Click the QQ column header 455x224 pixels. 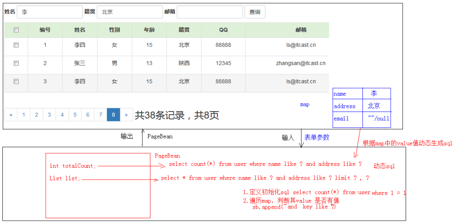(223, 30)
